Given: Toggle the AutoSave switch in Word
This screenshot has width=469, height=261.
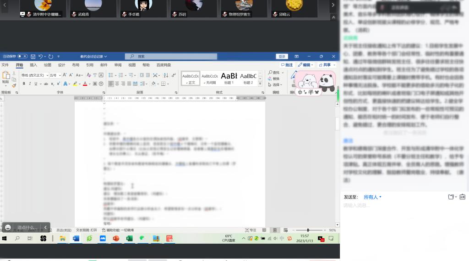Looking at the screenshot, I should pyautogui.click(x=22, y=57).
